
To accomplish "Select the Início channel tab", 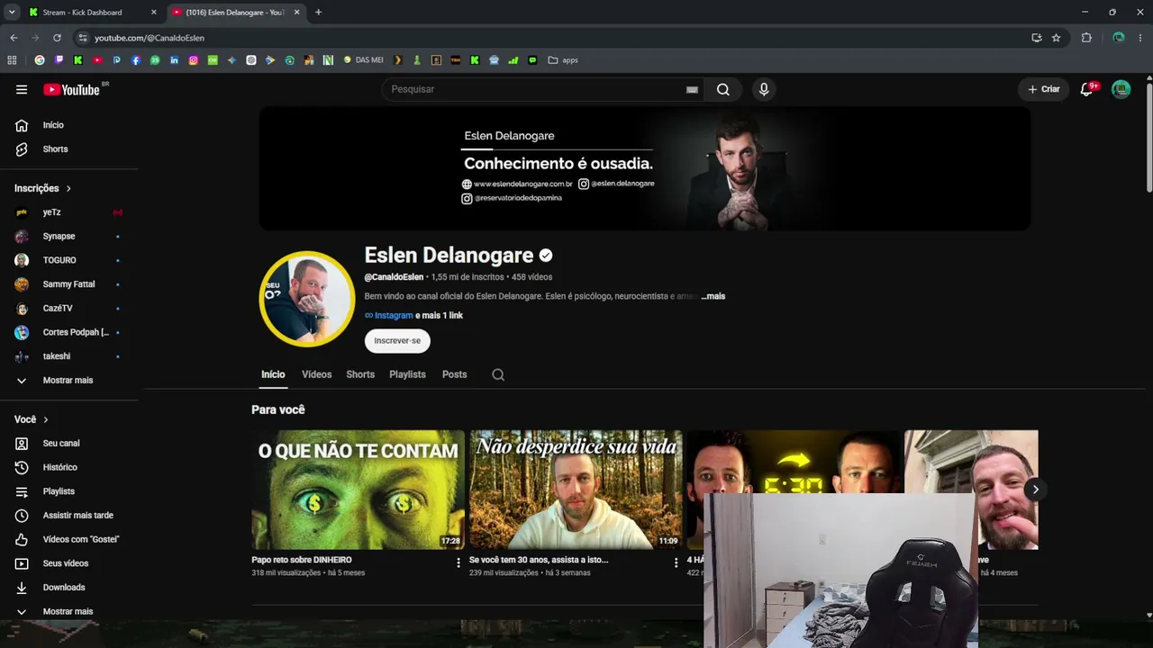I will coord(273,374).
